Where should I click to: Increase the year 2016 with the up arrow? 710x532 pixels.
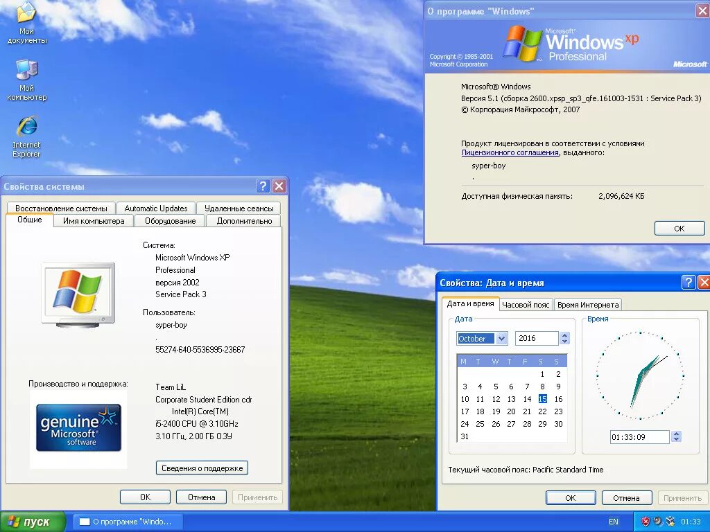click(564, 335)
